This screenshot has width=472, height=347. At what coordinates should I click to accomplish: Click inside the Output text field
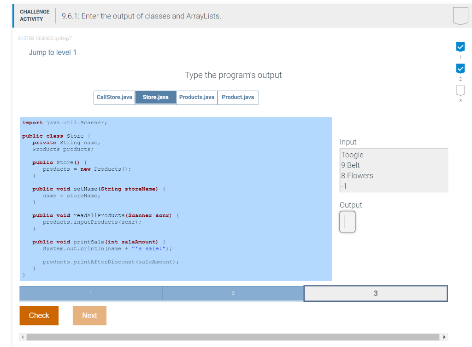tap(347, 222)
